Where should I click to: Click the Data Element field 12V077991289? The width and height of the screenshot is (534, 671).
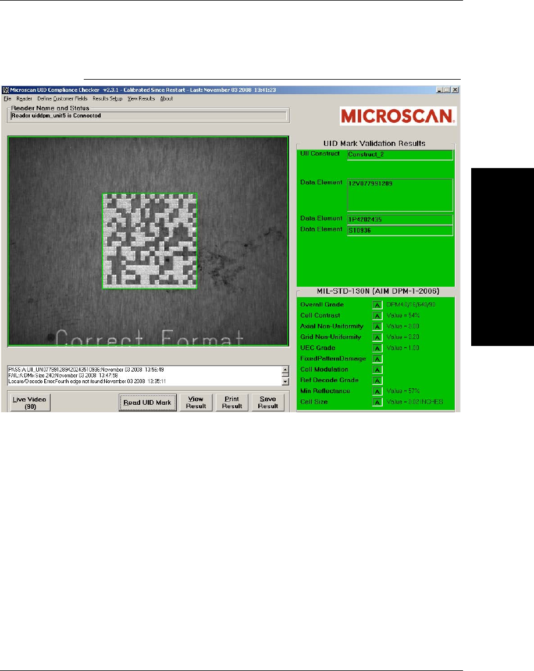click(x=400, y=195)
